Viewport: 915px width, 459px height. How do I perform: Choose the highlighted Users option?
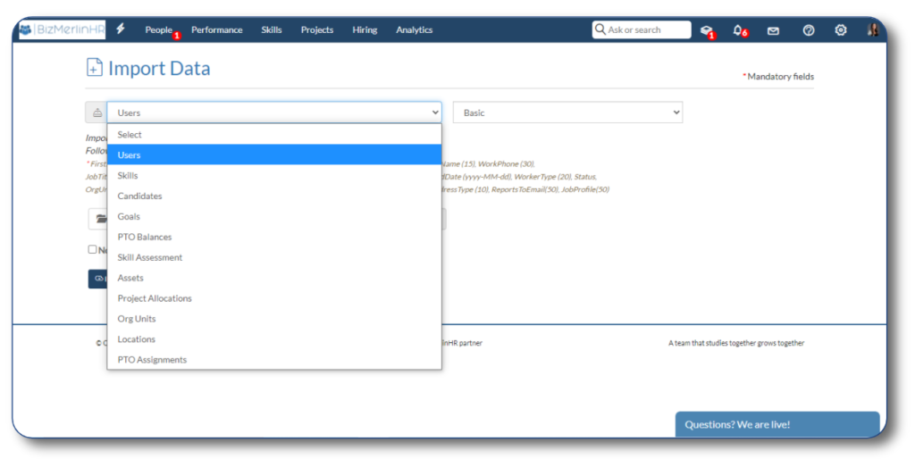(274, 154)
